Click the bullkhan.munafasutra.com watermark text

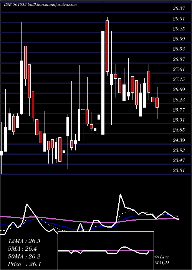[x=52, y=5]
